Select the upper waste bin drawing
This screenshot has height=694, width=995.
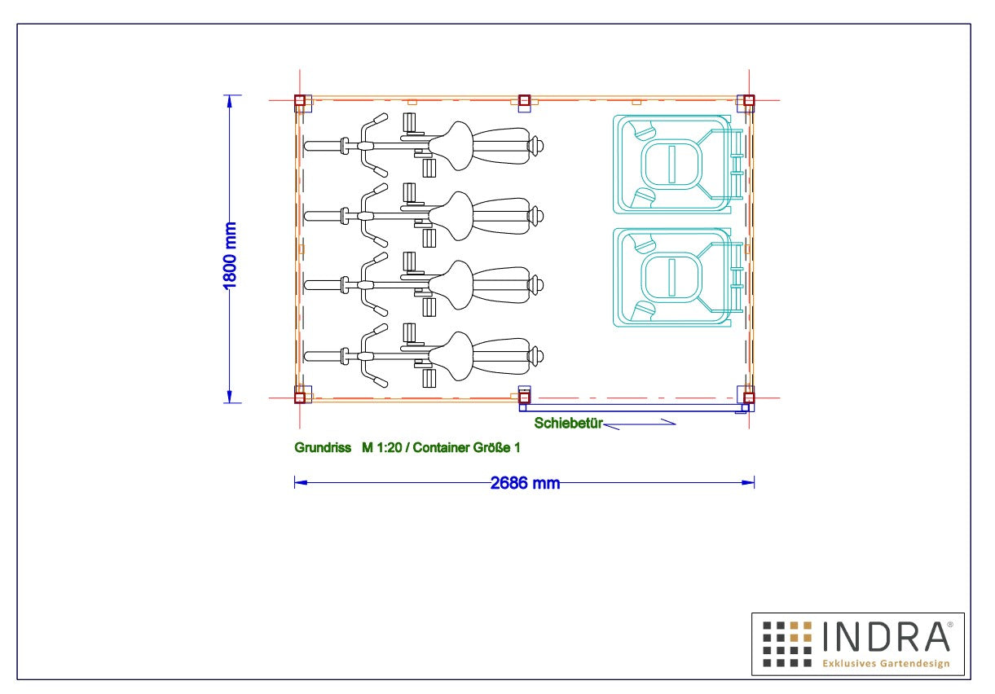pos(680,165)
